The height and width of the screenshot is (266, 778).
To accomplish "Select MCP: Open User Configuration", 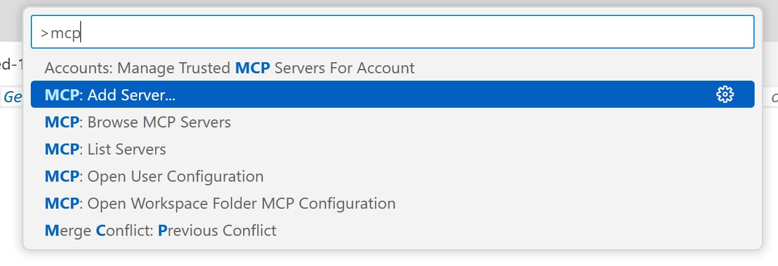I will pyautogui.click(x=154, y=176).
